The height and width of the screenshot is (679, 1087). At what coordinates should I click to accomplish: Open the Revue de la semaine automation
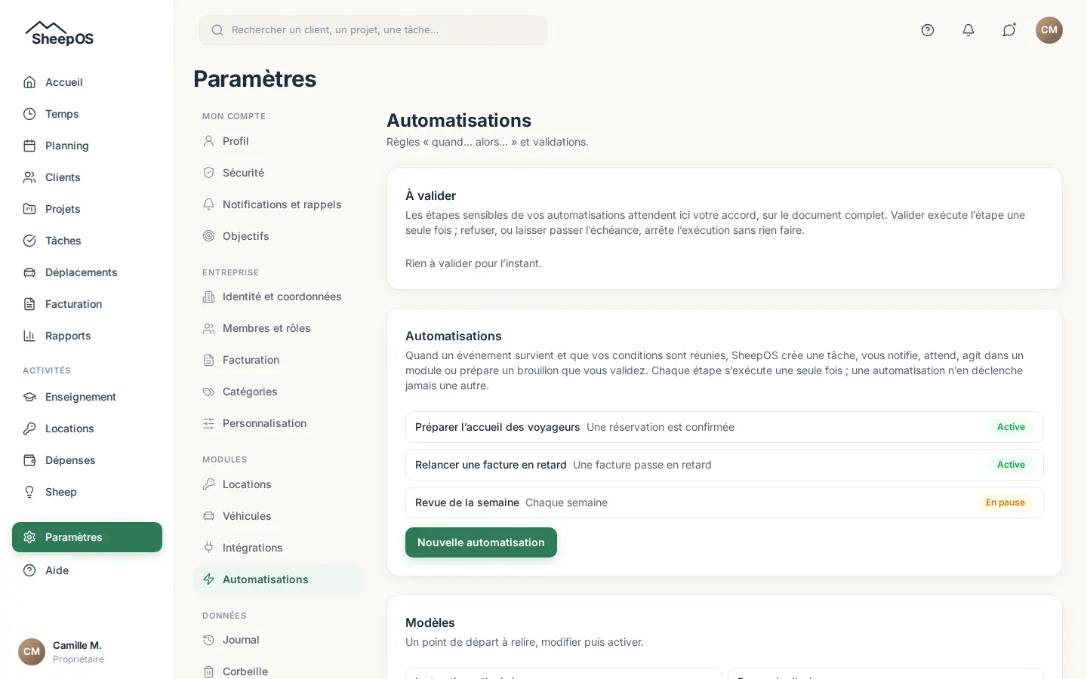[725, 502]
